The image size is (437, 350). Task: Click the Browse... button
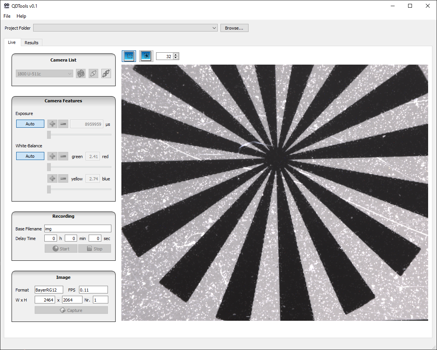tap(234, 28)
